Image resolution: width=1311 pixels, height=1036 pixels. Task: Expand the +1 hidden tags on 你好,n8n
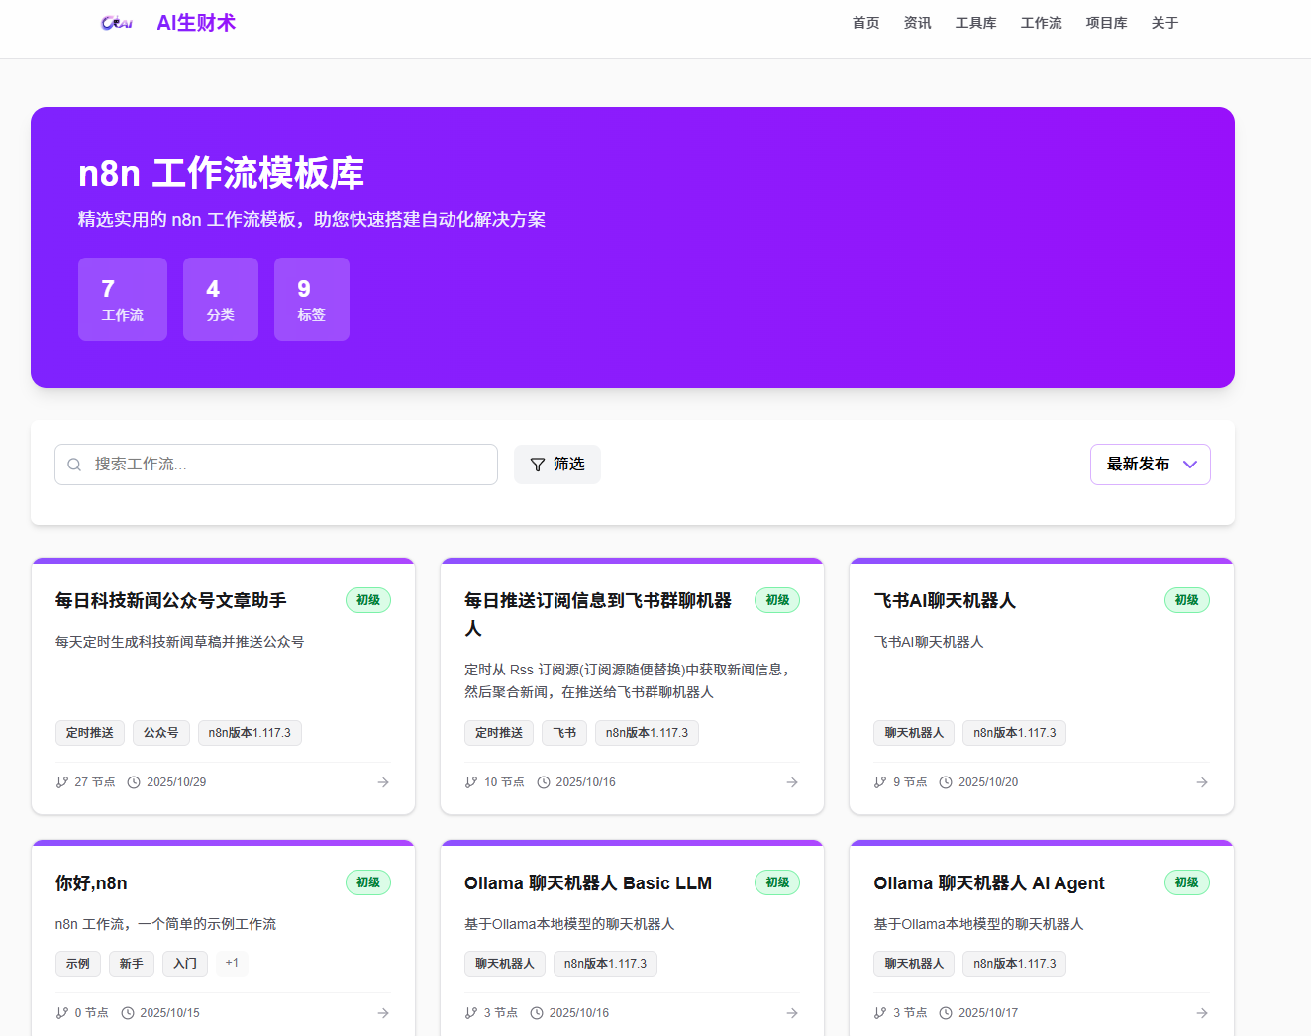(x=232, y=963)
